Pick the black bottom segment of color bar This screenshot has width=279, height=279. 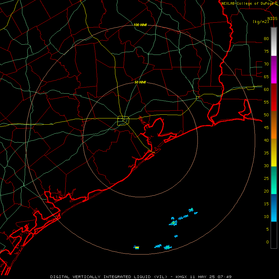(274, 235)
